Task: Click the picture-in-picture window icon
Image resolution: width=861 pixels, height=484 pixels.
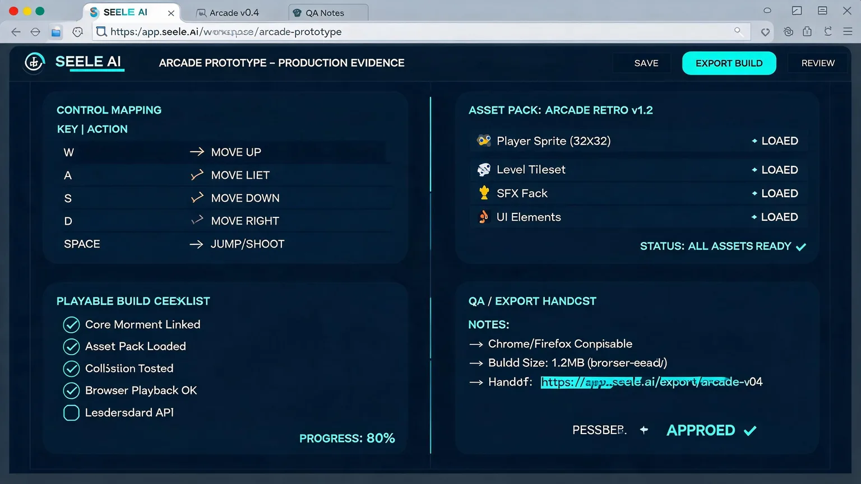Action: pos(797,11)
